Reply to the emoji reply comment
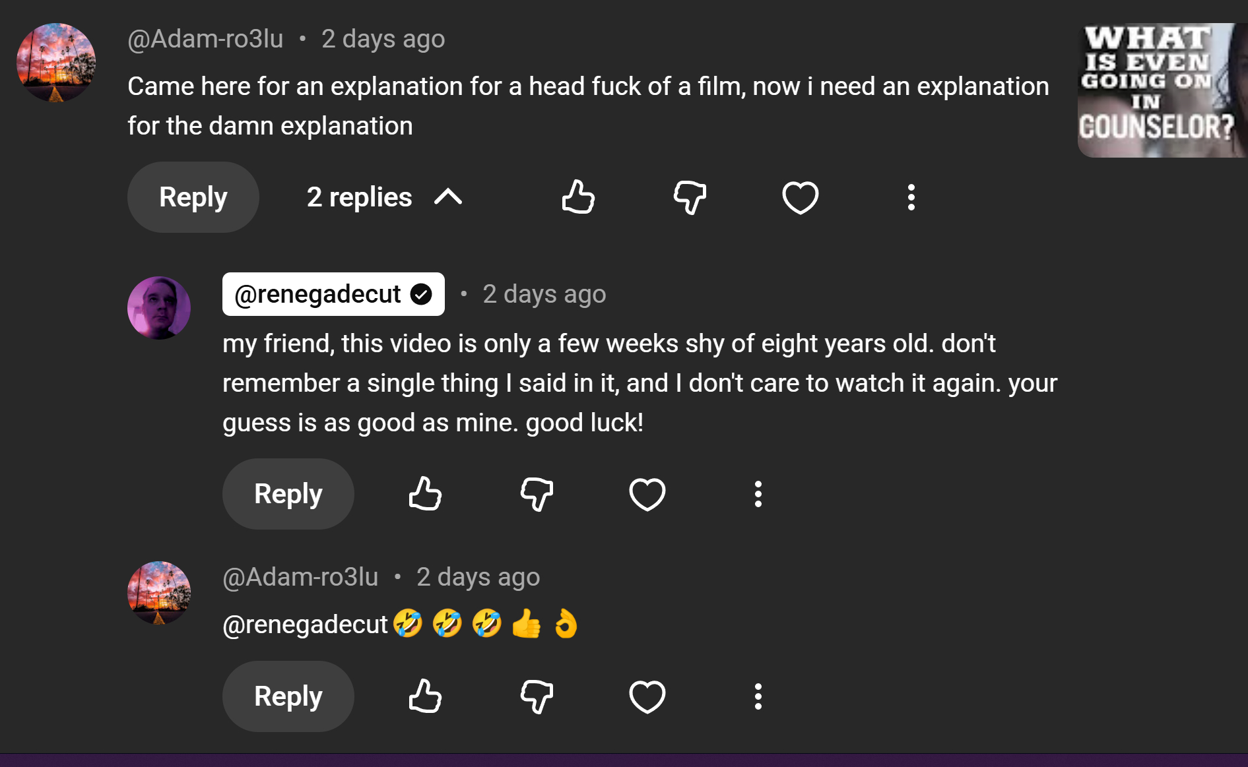The image size is (1248, 767). [288, 696]
